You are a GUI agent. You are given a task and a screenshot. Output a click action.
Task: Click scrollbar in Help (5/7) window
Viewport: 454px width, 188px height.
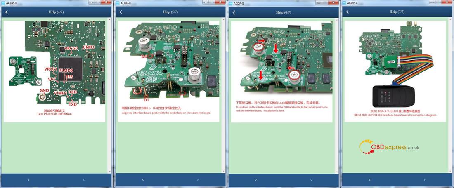pyautogui.click(x=223, y=96)
